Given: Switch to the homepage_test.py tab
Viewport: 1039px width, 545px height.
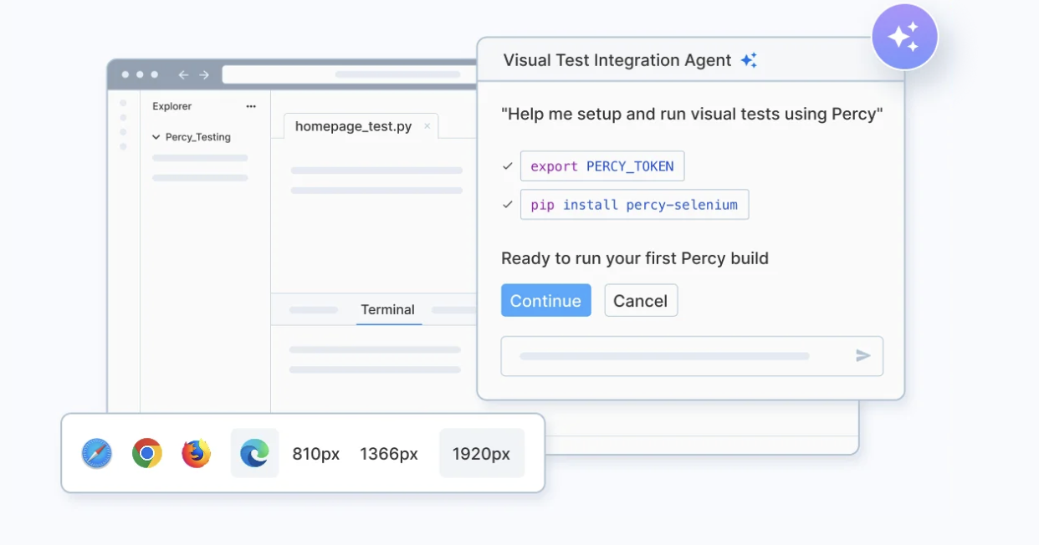Looking at the screenshot, I should tap(351, 125).
